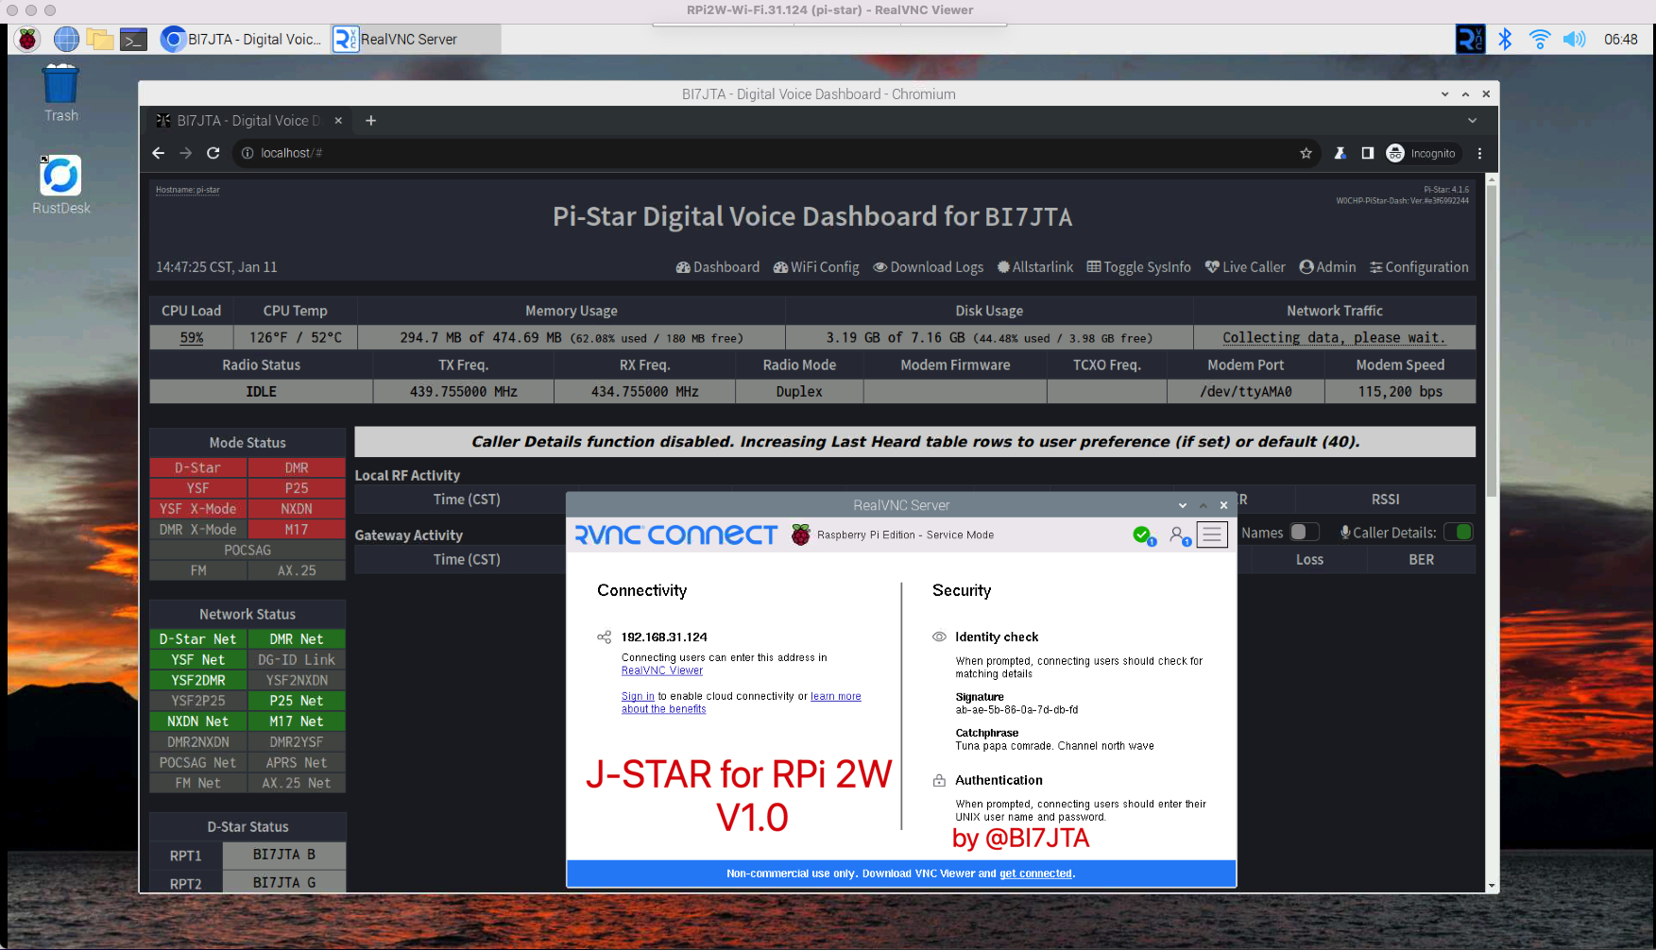This screenshot has width=1656, height=950.
Task: Open the Terminal icon in the taskbar
Action: tap(133, 39)
